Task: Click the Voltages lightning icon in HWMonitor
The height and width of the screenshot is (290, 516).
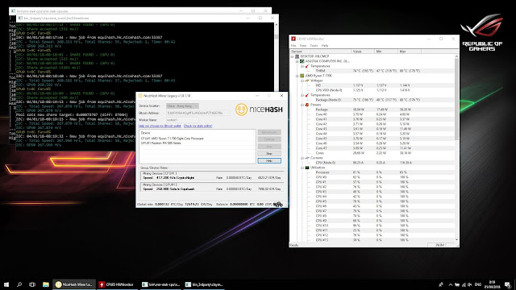Action: point(307,81)
